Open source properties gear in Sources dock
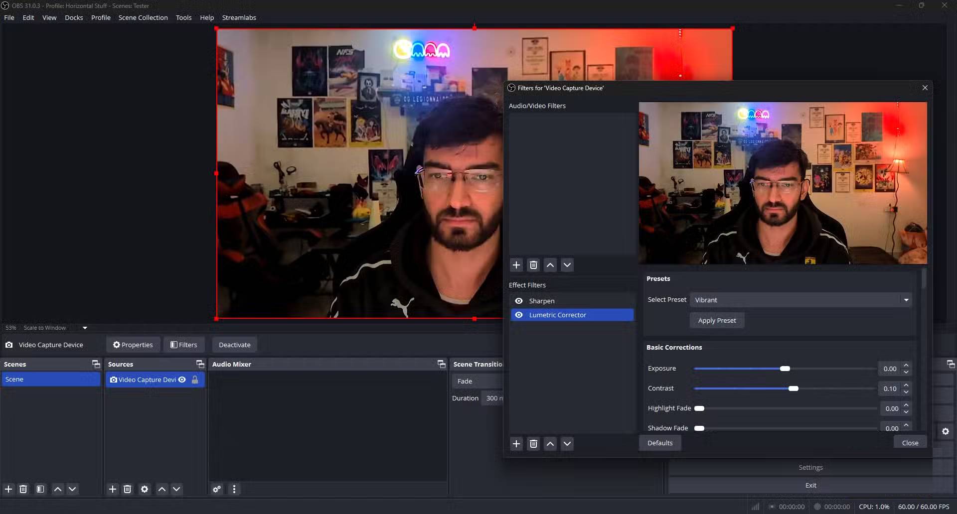 click(145, 489)
